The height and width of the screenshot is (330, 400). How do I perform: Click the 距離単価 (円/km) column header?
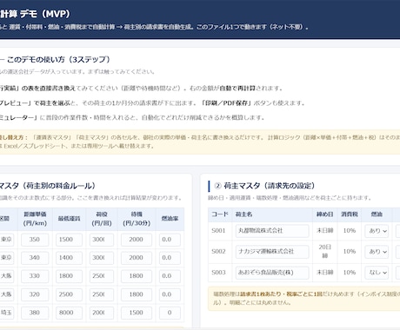coord(35,219)
